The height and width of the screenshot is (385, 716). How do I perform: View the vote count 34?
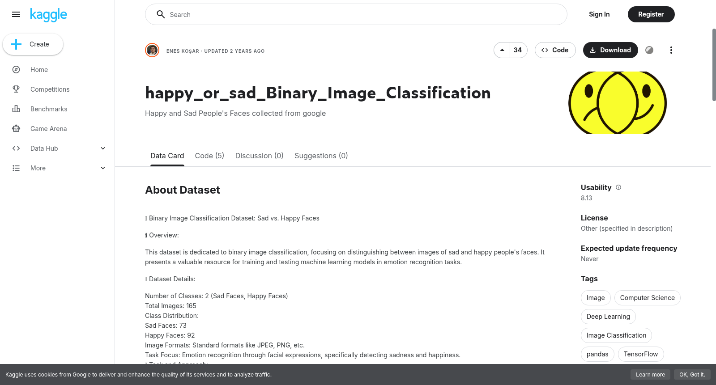pos(518,50)
